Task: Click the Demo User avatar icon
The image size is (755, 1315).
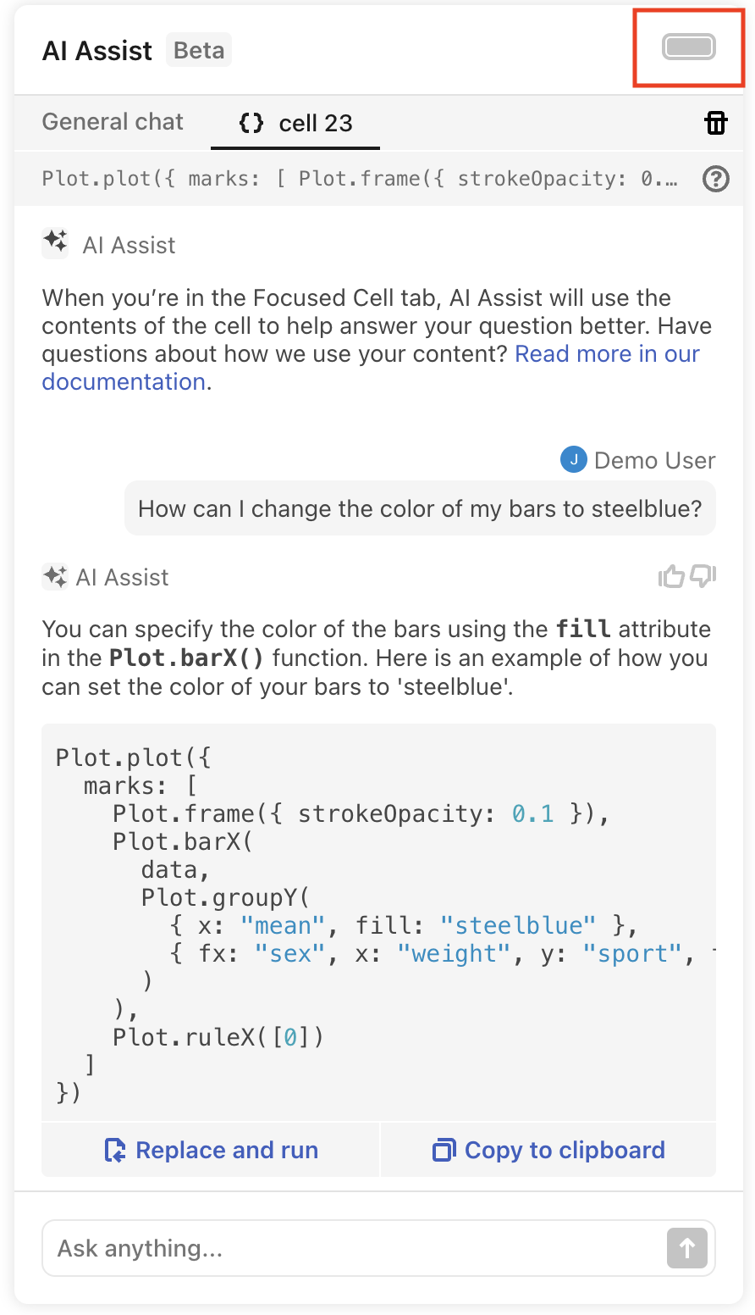Action: [x=573, y=460]
